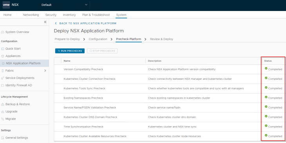
Task: Expand the Fabric menu chevron
Action: [x=45, y=71]
